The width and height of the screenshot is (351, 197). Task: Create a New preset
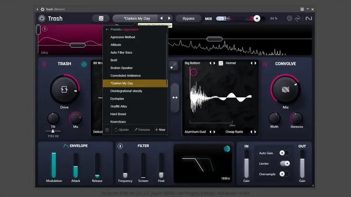160,130
